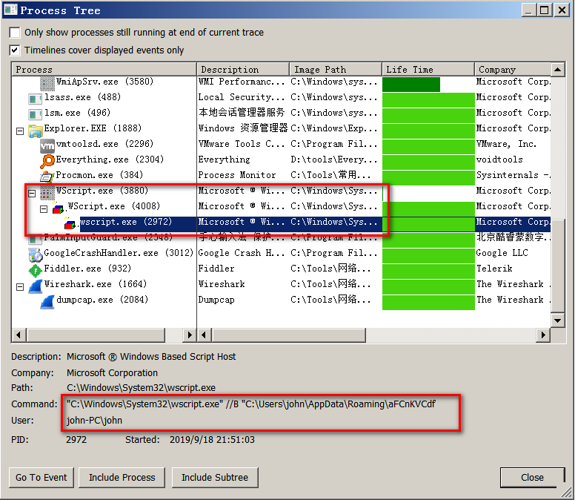The width and height of the screenshot is (575, 500).
Task: Click the wscript.exe (2972) icon
Action: coord(70,223)
